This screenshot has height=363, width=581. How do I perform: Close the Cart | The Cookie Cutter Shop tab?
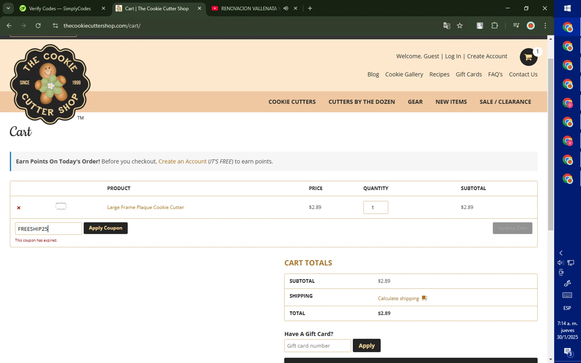coord(199,8)
